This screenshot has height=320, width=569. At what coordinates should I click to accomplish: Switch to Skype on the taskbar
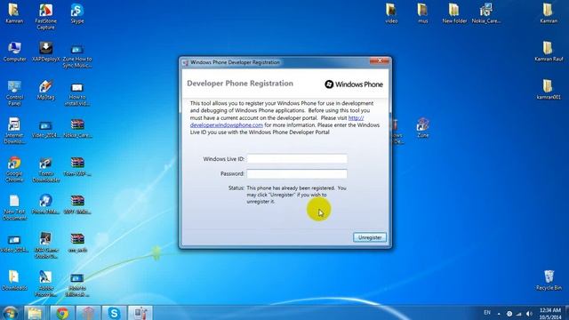click(x=114, y=313)
